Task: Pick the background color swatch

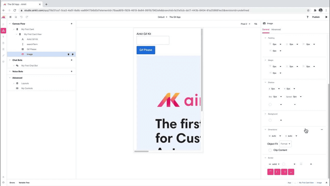Action: 270,120
